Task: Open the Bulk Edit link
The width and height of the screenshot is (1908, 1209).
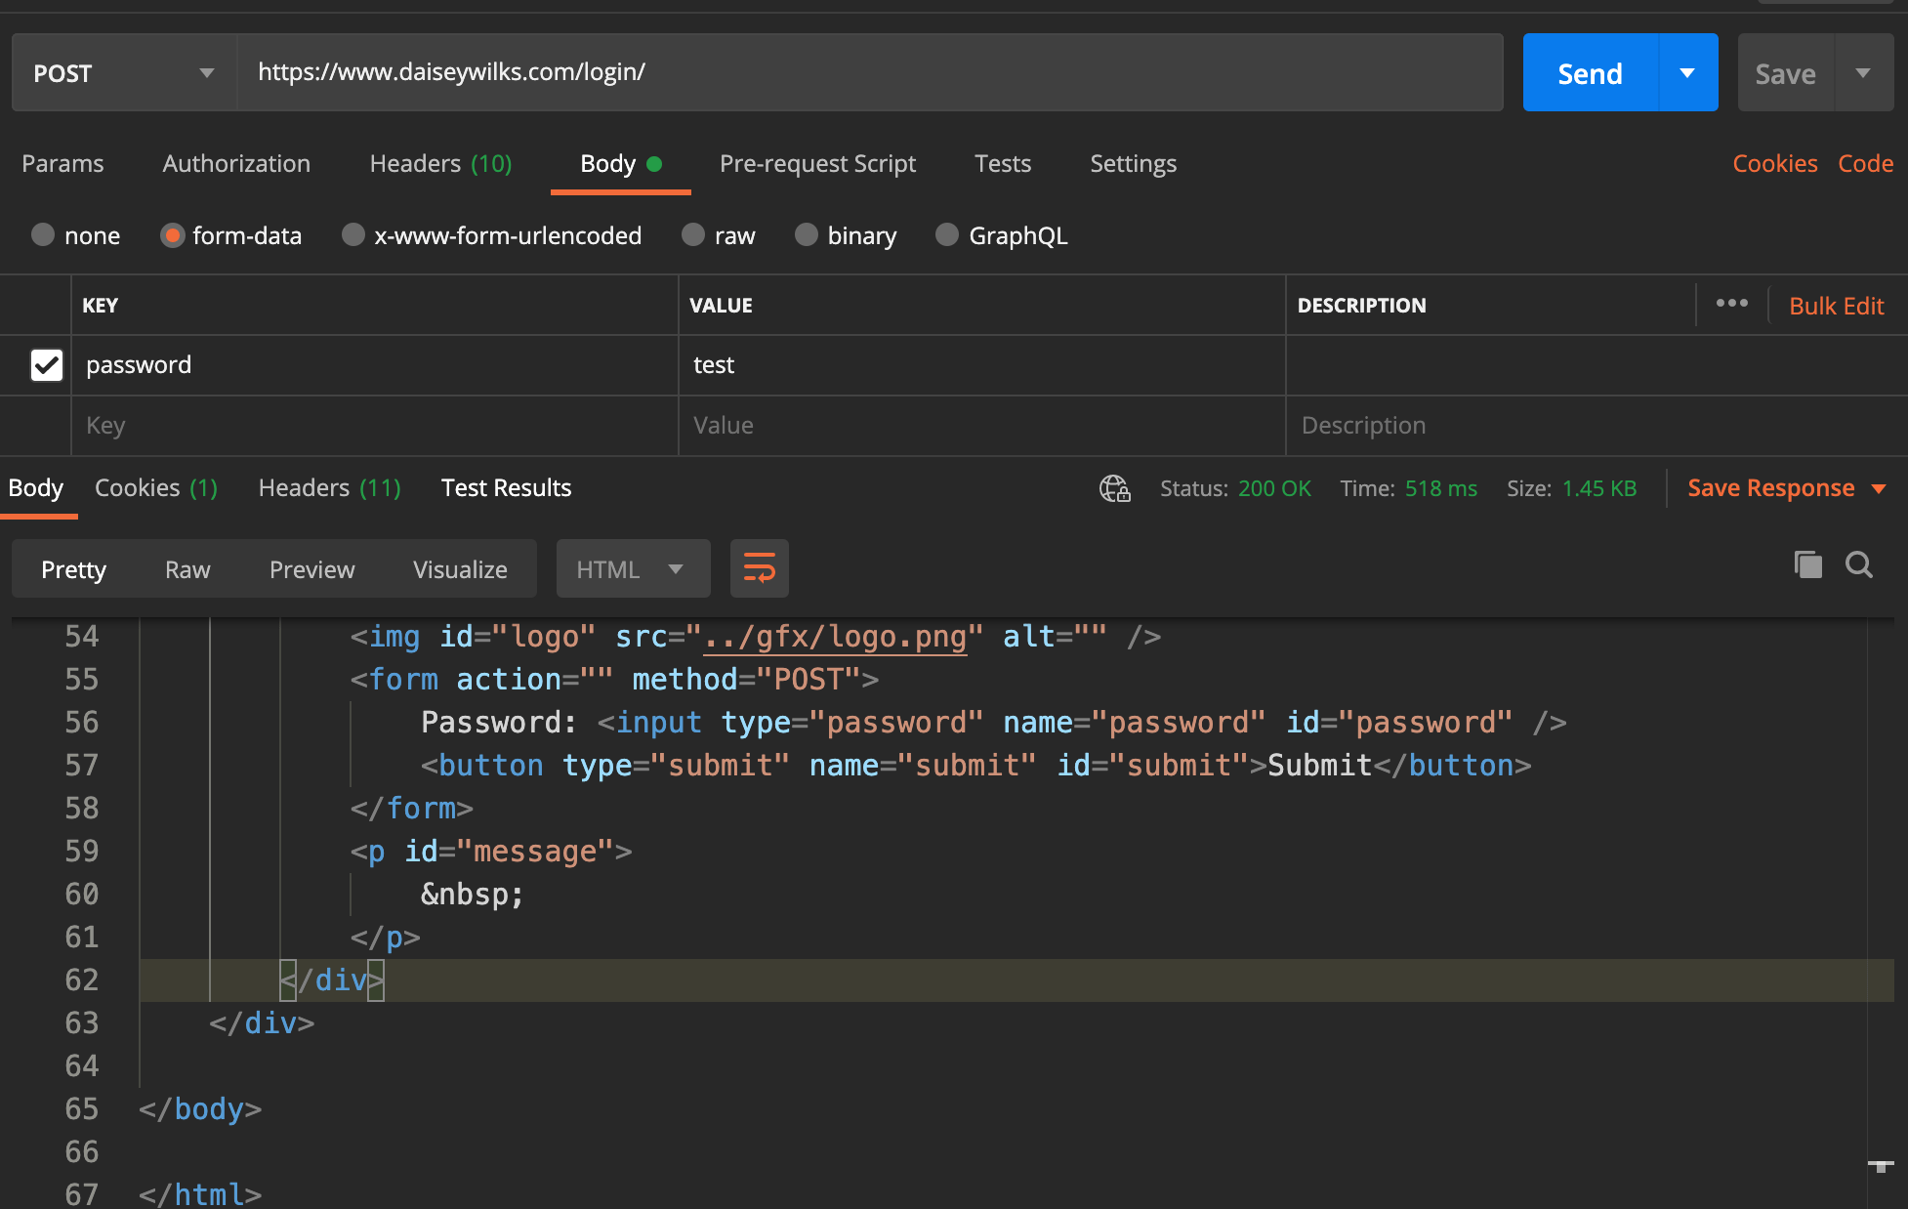Action: [1835, 306]
